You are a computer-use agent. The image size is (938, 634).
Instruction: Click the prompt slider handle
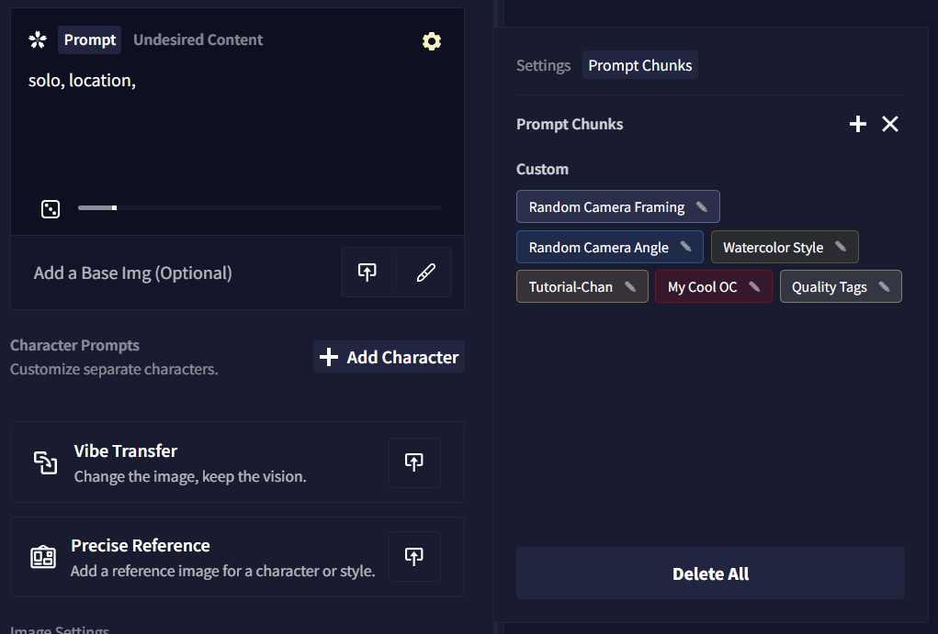pos(114,208)
